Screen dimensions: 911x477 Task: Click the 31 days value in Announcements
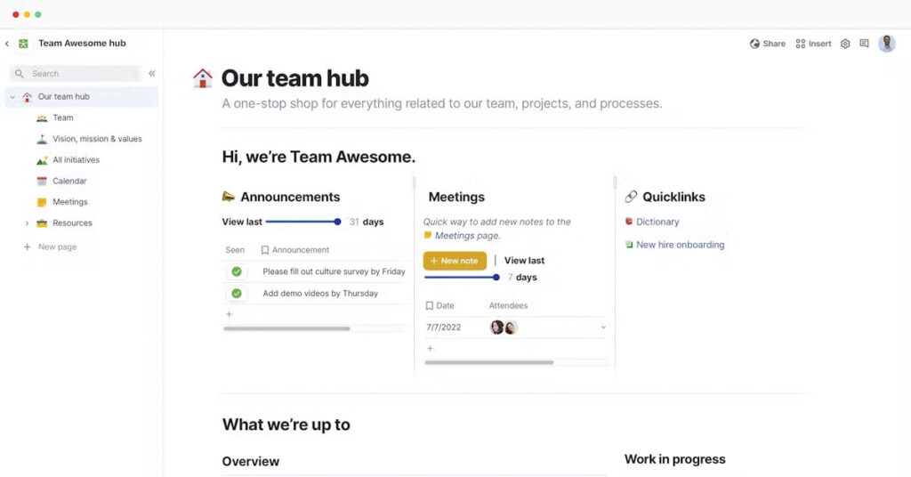(x=354, y=222)
